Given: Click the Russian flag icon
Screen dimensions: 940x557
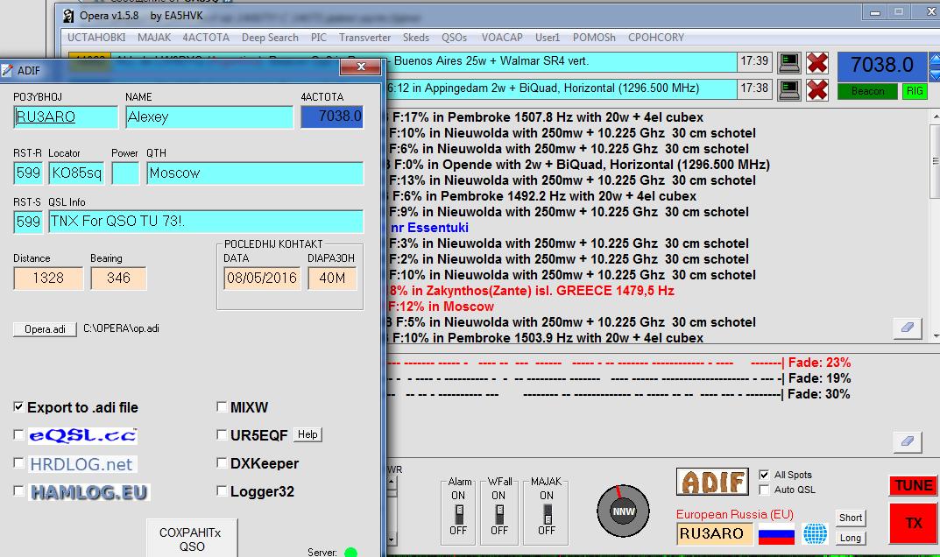Looking at the screenshot, I should tap(775, 533).
